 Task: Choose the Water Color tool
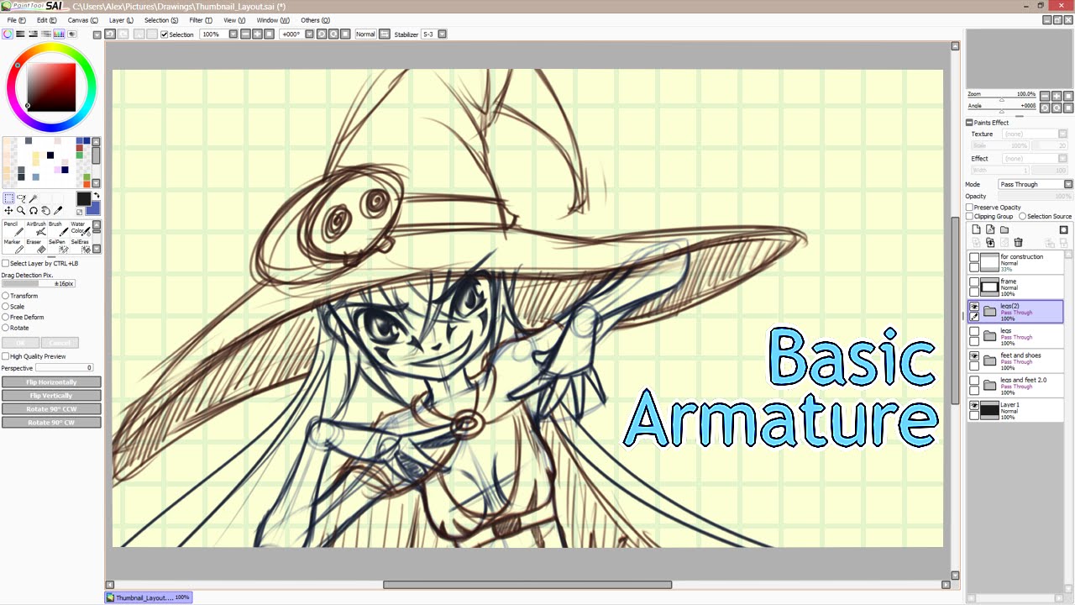[x=80, y=228]
